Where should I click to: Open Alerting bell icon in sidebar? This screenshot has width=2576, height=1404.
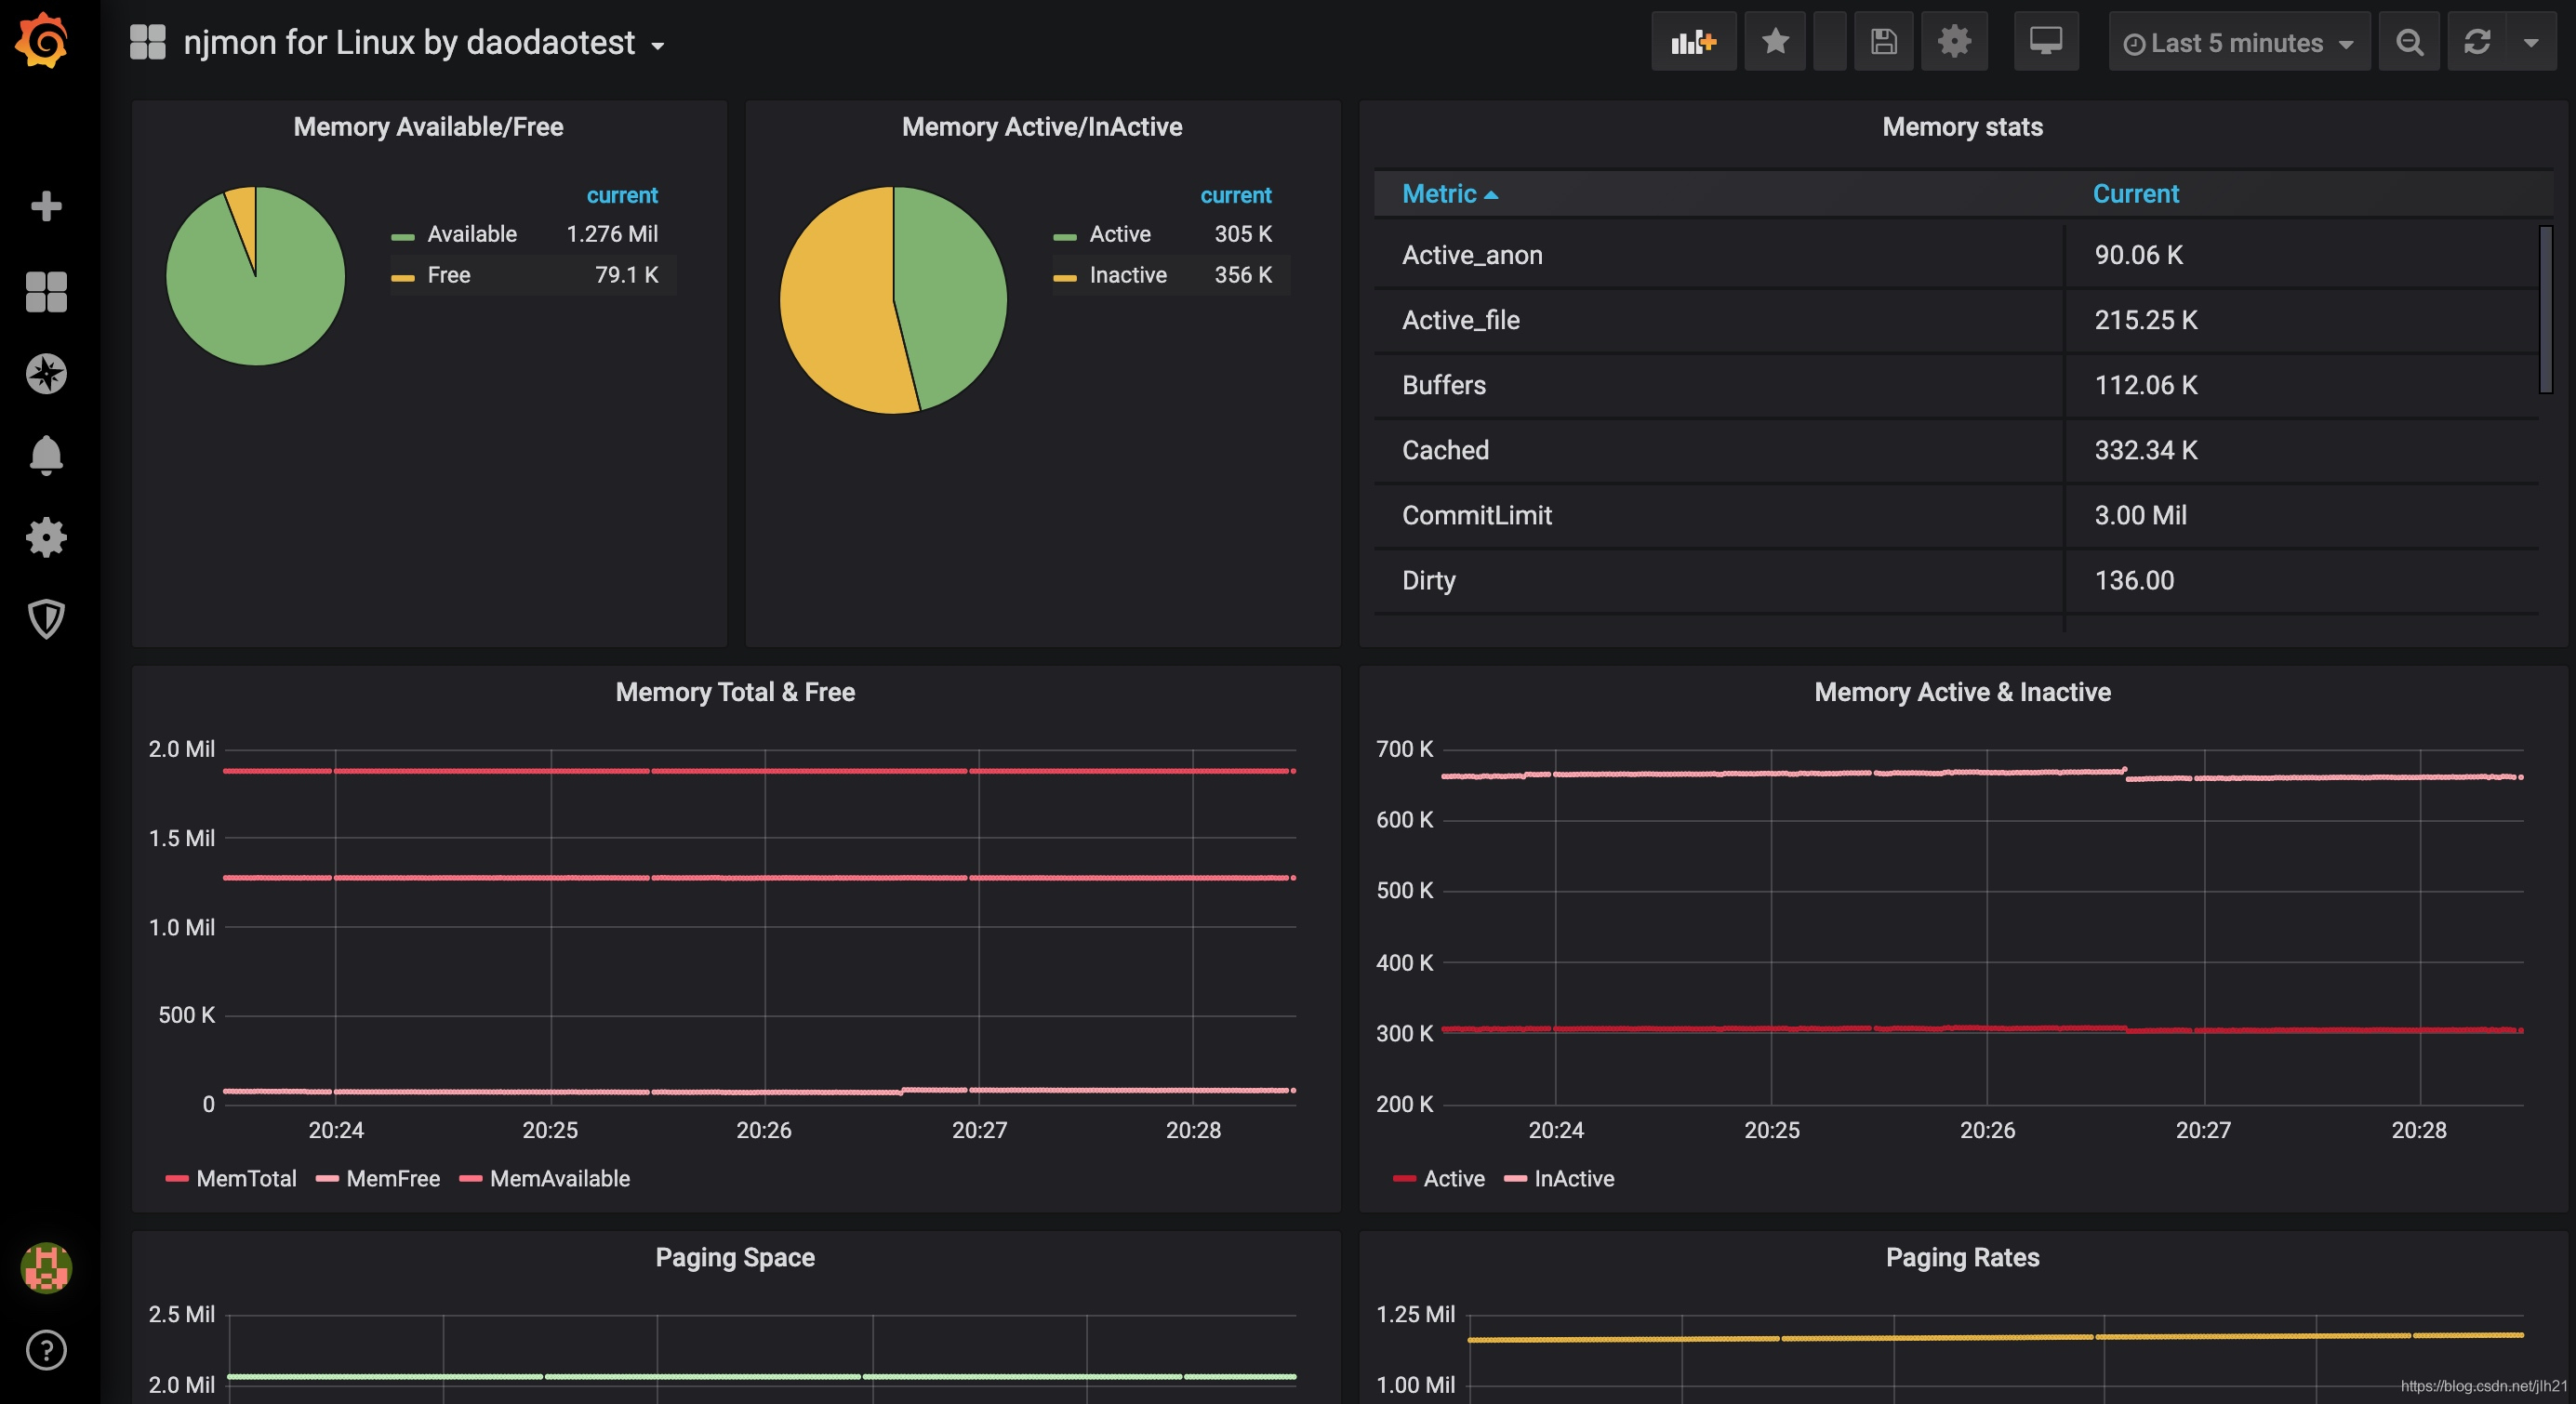pyautogui.click(x=46, y=456)
